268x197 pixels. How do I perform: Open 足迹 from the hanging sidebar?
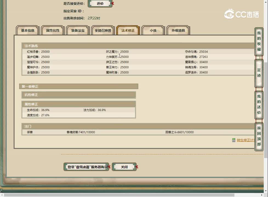click(x=259, y=73)
